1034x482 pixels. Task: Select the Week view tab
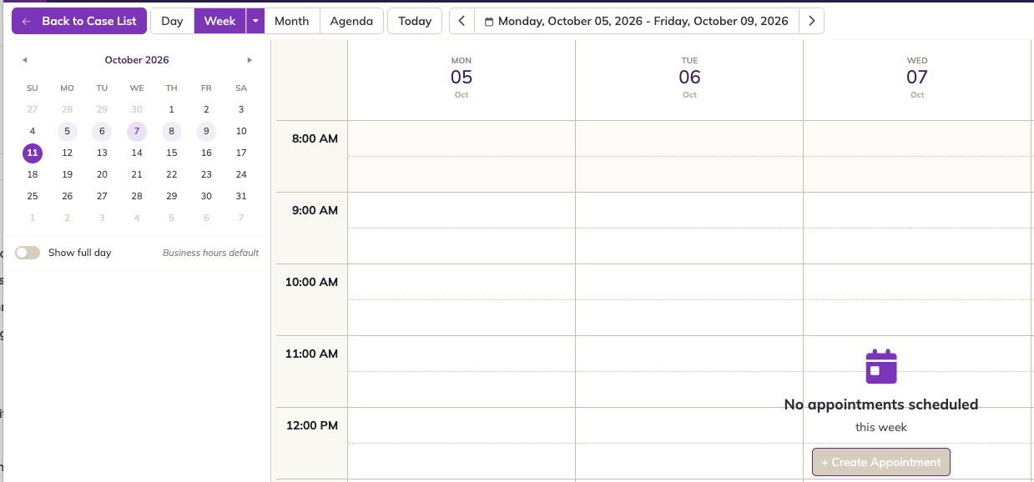tap(220, 21)
